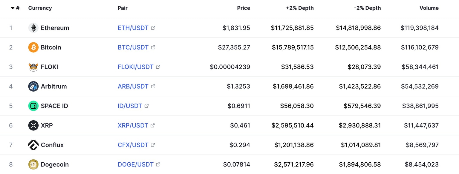Click the green SPACE ID logo icon
The height and width of the screenshot is (174, 459).
point(33,106)
